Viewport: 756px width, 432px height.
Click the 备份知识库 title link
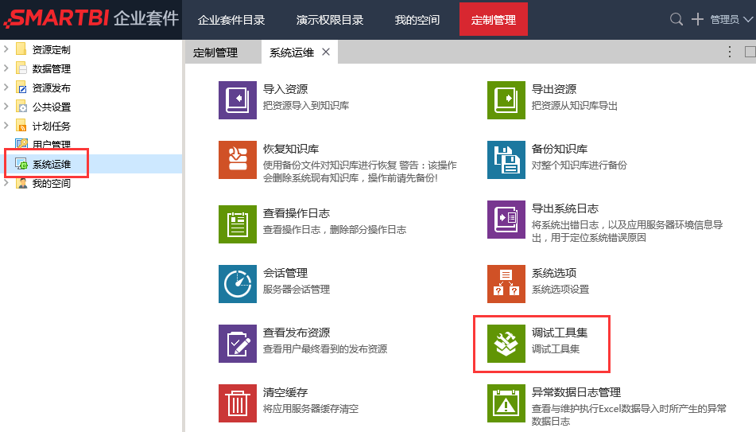[x=560, y=149]
